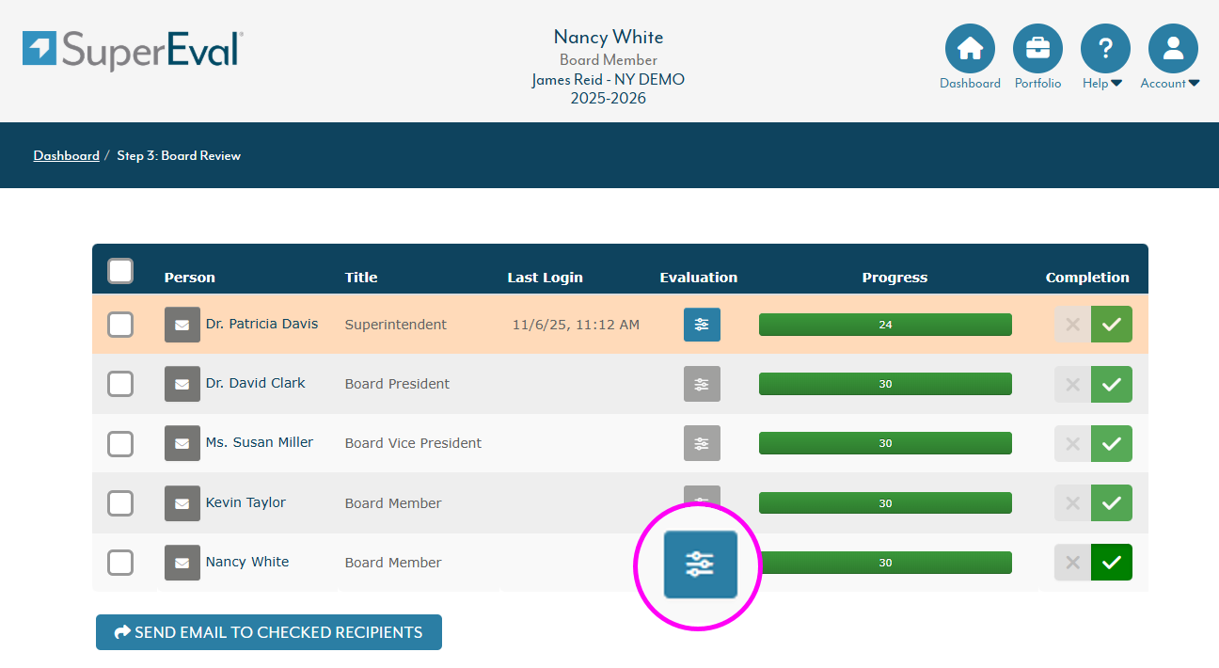Click the Person column header

[x=189, y=278]
